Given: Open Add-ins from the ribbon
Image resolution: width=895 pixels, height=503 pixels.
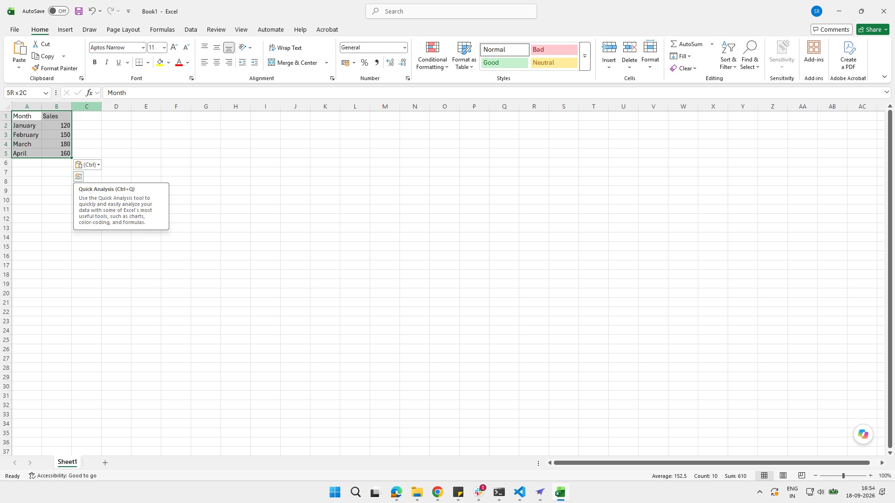Looking at the screenshot, I should pos(813,52).
